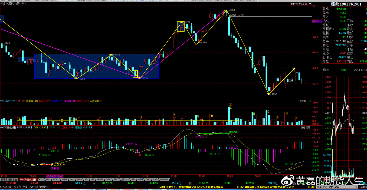This screenshot has width=367, height=190.
Task: Select the BOLL indicator tab
Action: 56,180
